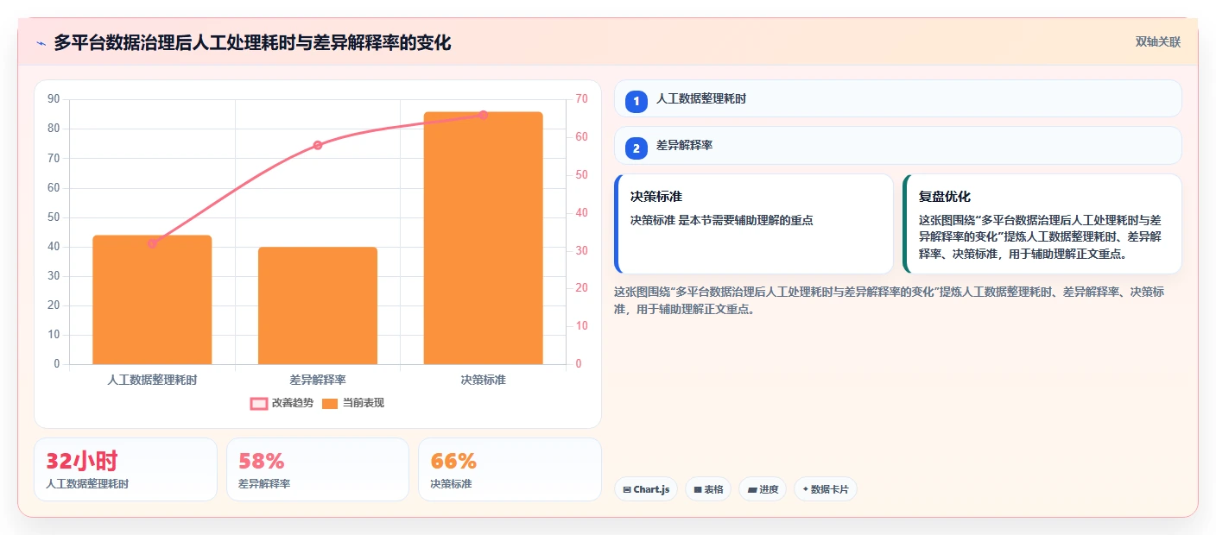Open the 32小时 data card
Screen dimensions: 1216x535
pyautogui.click(x=125, y=469)
